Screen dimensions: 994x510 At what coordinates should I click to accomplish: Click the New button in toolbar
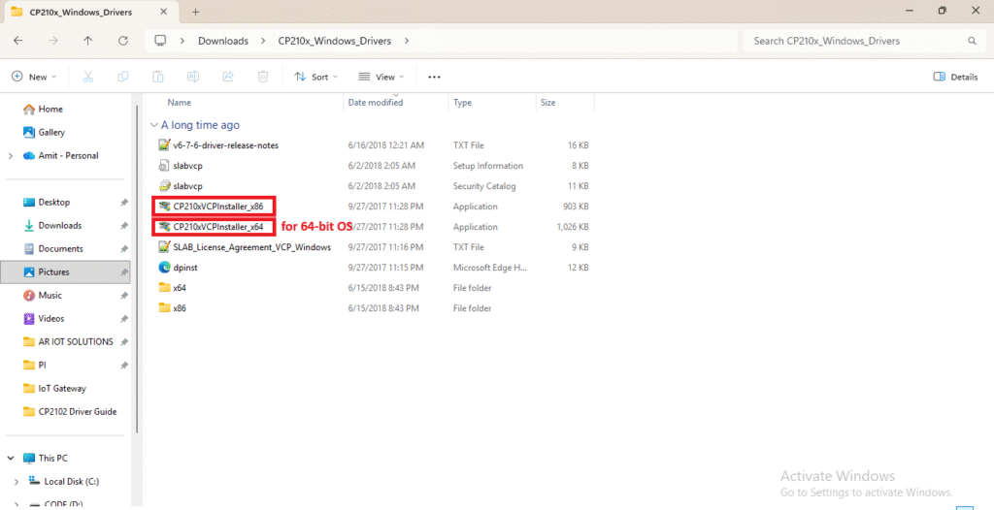pyautogui.click(x=33, y=77)
